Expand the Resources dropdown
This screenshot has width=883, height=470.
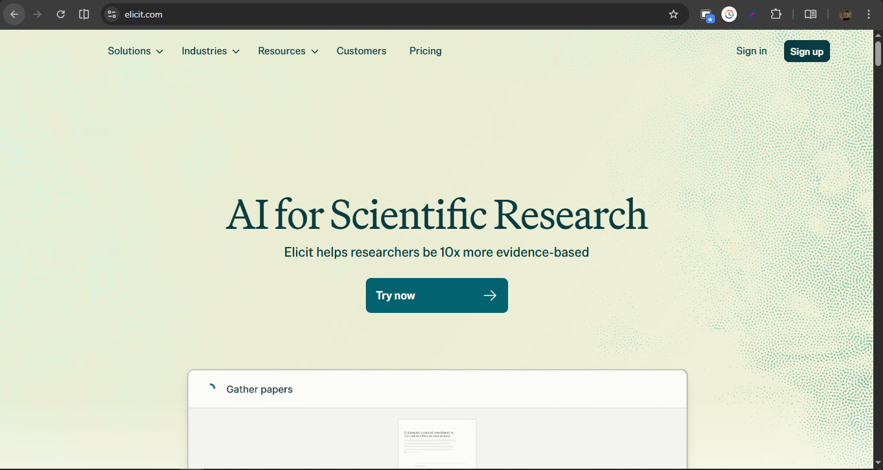pyautogui.click(x=287, y=50)
